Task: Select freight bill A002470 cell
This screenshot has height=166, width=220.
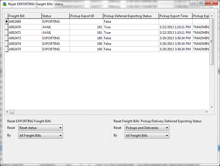Action: tap(25, 27)
